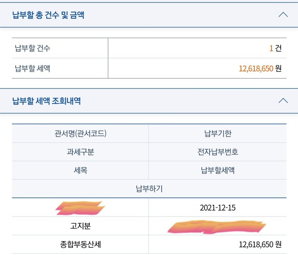Click the 과세구분 column header
The width and height of the screenshot is (298, 255).
(x=80, y=152)
